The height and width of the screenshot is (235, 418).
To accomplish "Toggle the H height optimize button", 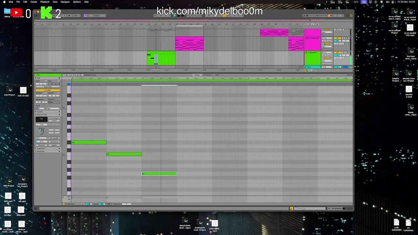I will pyautogui.click(x=316, y=70).
